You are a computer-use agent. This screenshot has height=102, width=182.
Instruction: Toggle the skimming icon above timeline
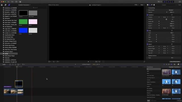point(164,64)
